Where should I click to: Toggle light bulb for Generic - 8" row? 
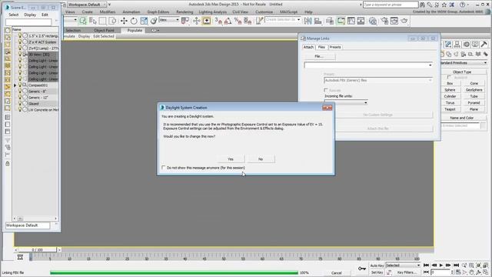[x=20, y=92]
